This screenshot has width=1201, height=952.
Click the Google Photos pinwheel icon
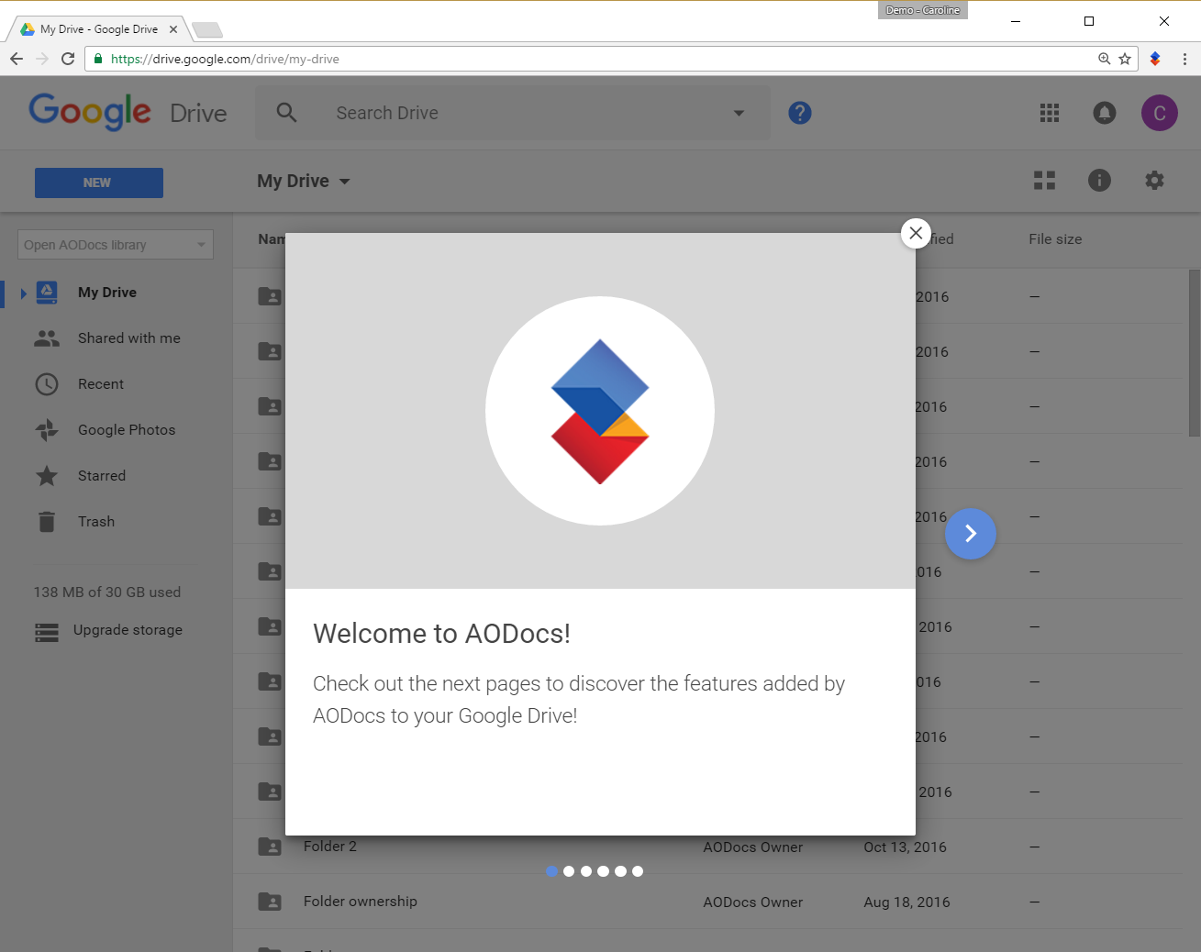47,430
